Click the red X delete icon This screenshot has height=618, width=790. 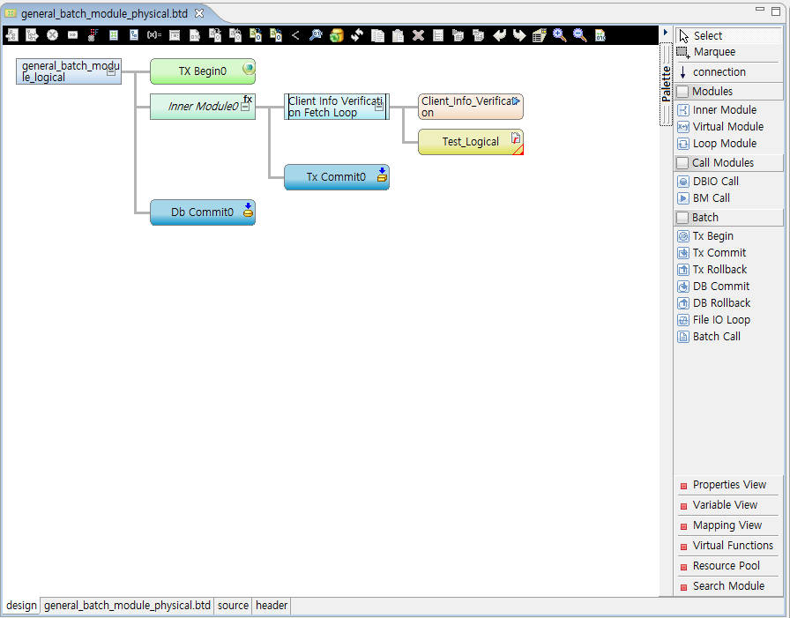click(x=418, y=35)
